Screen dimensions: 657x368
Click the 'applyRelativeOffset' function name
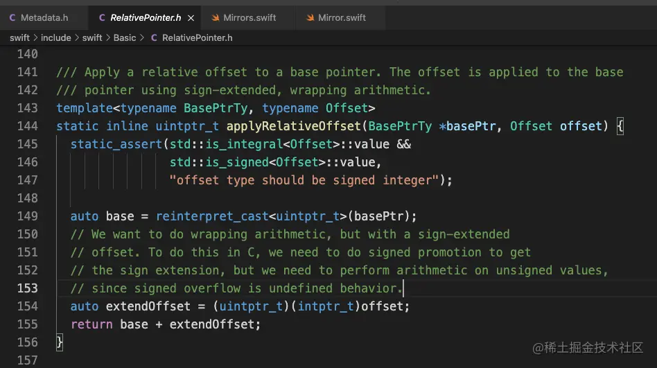click(294, 126)
